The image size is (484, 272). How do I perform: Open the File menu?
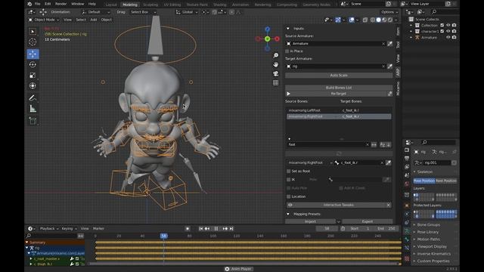[37, 4]
